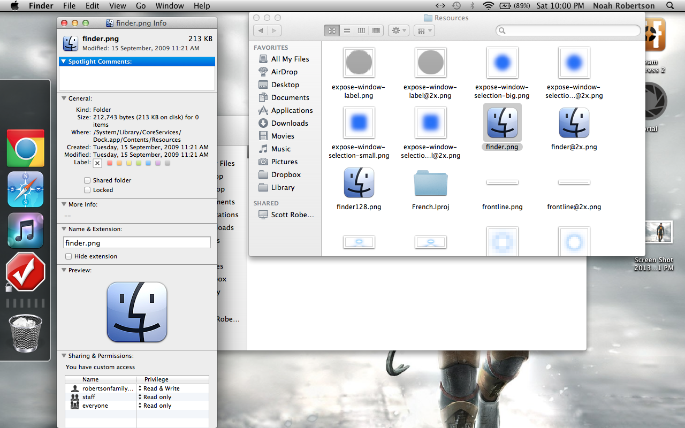Switch Finder to Cover Flow view
This screenshot has height=428, width=685.
click(376, 30)
